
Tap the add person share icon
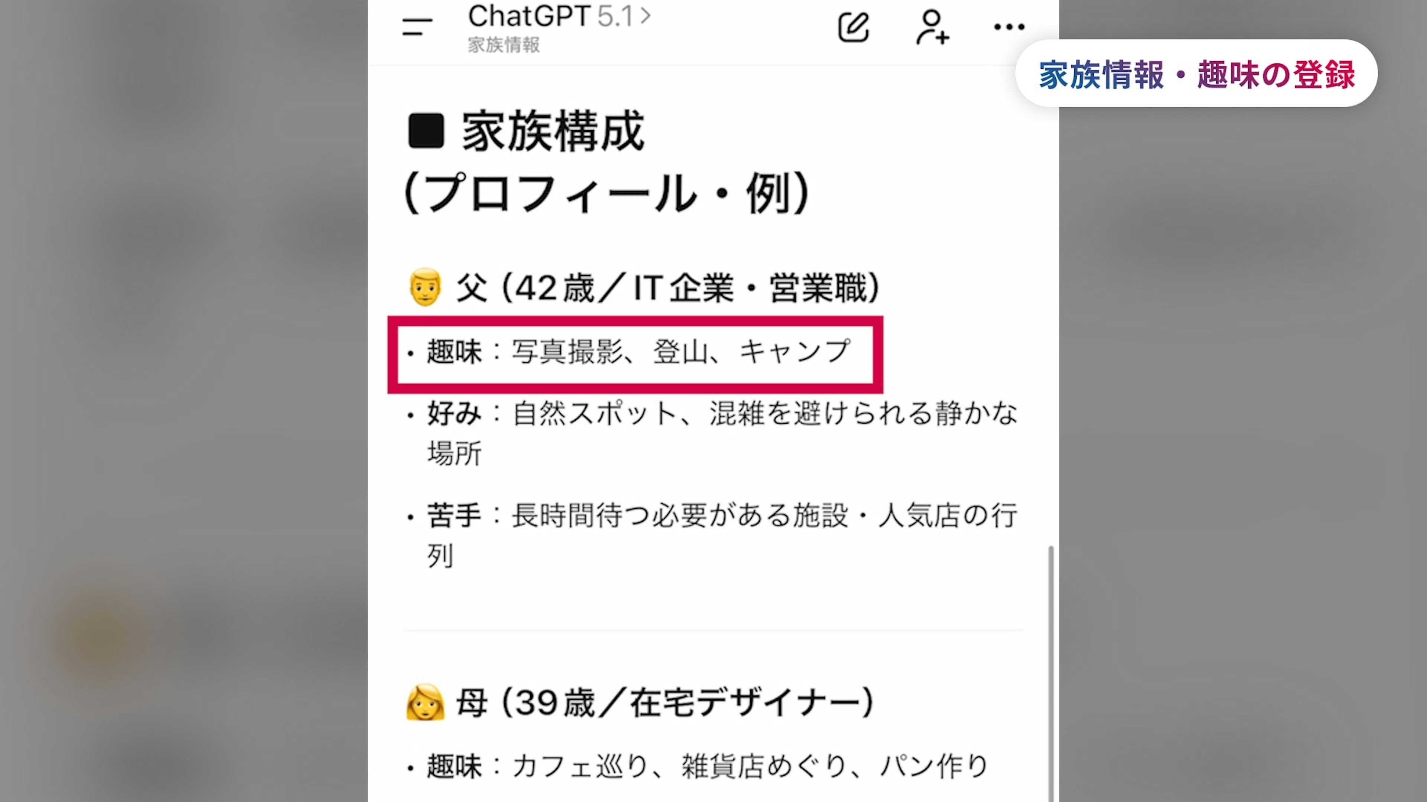click(932, 27)
